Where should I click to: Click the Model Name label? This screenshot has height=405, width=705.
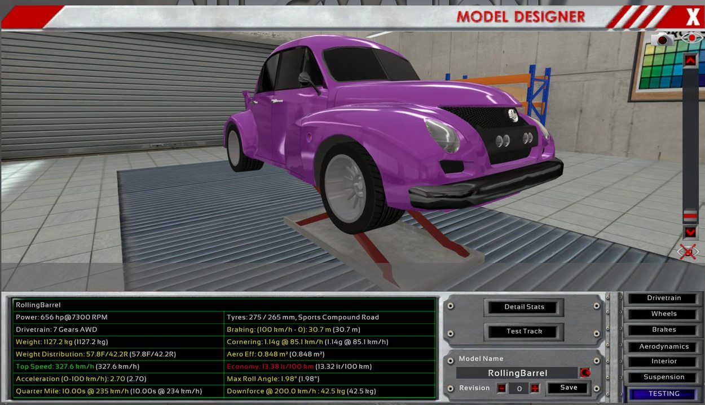(x=481, y=359)
